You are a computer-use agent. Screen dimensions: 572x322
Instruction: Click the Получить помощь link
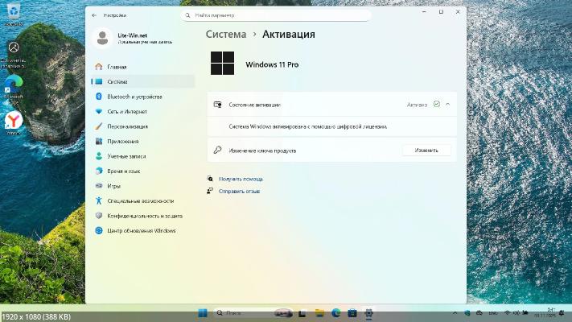tap(241, 179)
